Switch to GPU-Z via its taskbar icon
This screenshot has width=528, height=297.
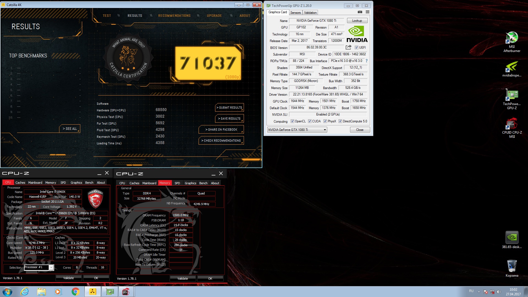pos(110,291)
